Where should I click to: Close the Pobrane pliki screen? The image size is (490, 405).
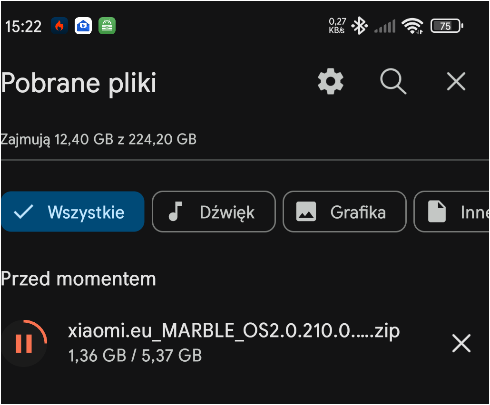pos(456,82)
